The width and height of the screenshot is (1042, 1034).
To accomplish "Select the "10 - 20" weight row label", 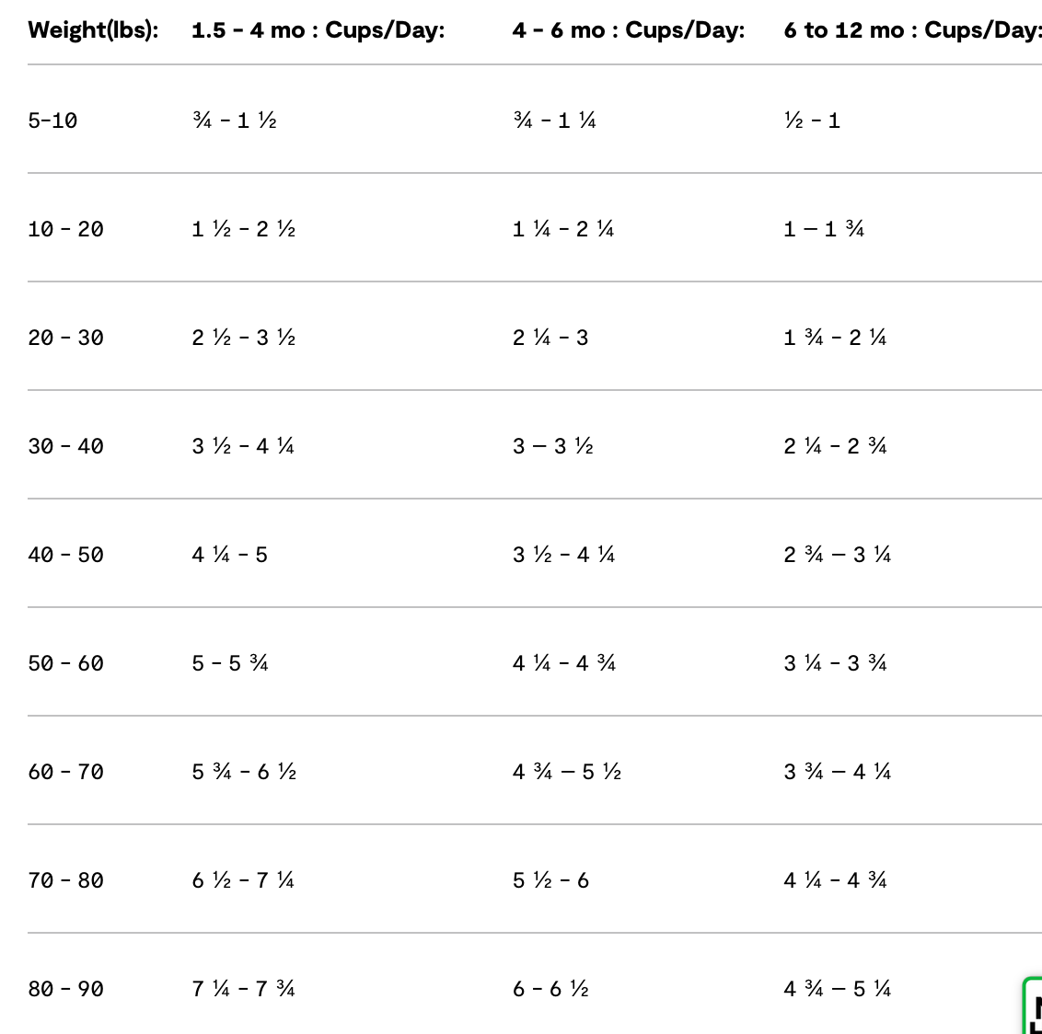I will pyautogui.click(x=65, y=229).
